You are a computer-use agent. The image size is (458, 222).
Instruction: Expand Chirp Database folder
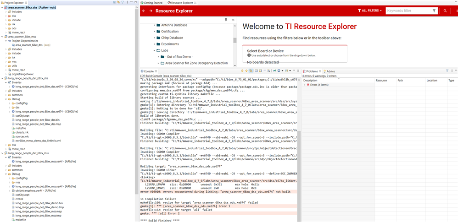pos(155,38)
